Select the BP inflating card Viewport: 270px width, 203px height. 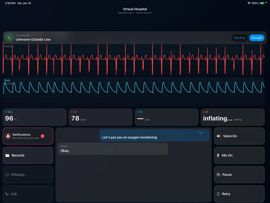click(x=233, y=117)
